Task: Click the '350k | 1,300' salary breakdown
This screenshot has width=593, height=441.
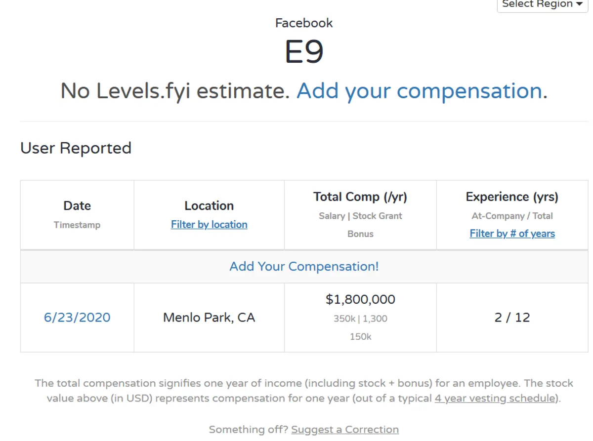Action: 360,319
